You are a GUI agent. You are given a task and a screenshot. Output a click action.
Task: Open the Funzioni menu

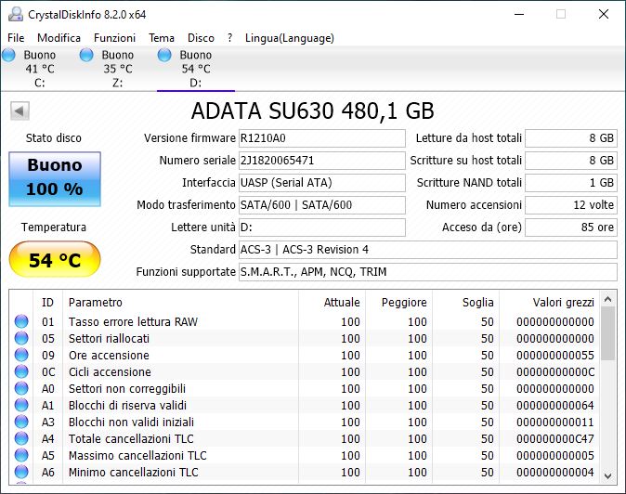tap(114, 38)
